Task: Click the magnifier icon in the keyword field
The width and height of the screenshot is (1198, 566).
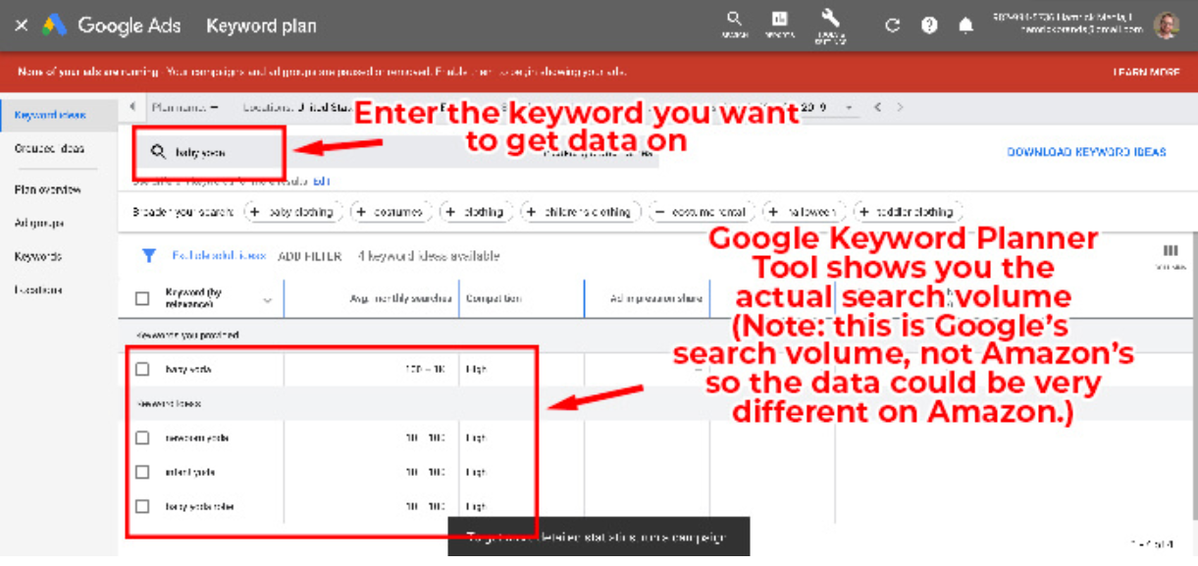Action: [157, 152]
